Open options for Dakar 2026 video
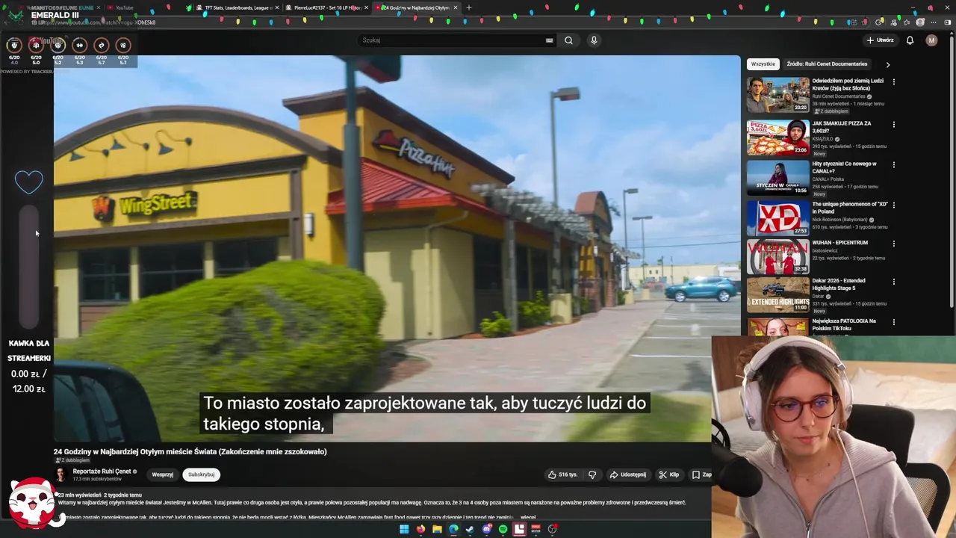 tap(893, 282)
